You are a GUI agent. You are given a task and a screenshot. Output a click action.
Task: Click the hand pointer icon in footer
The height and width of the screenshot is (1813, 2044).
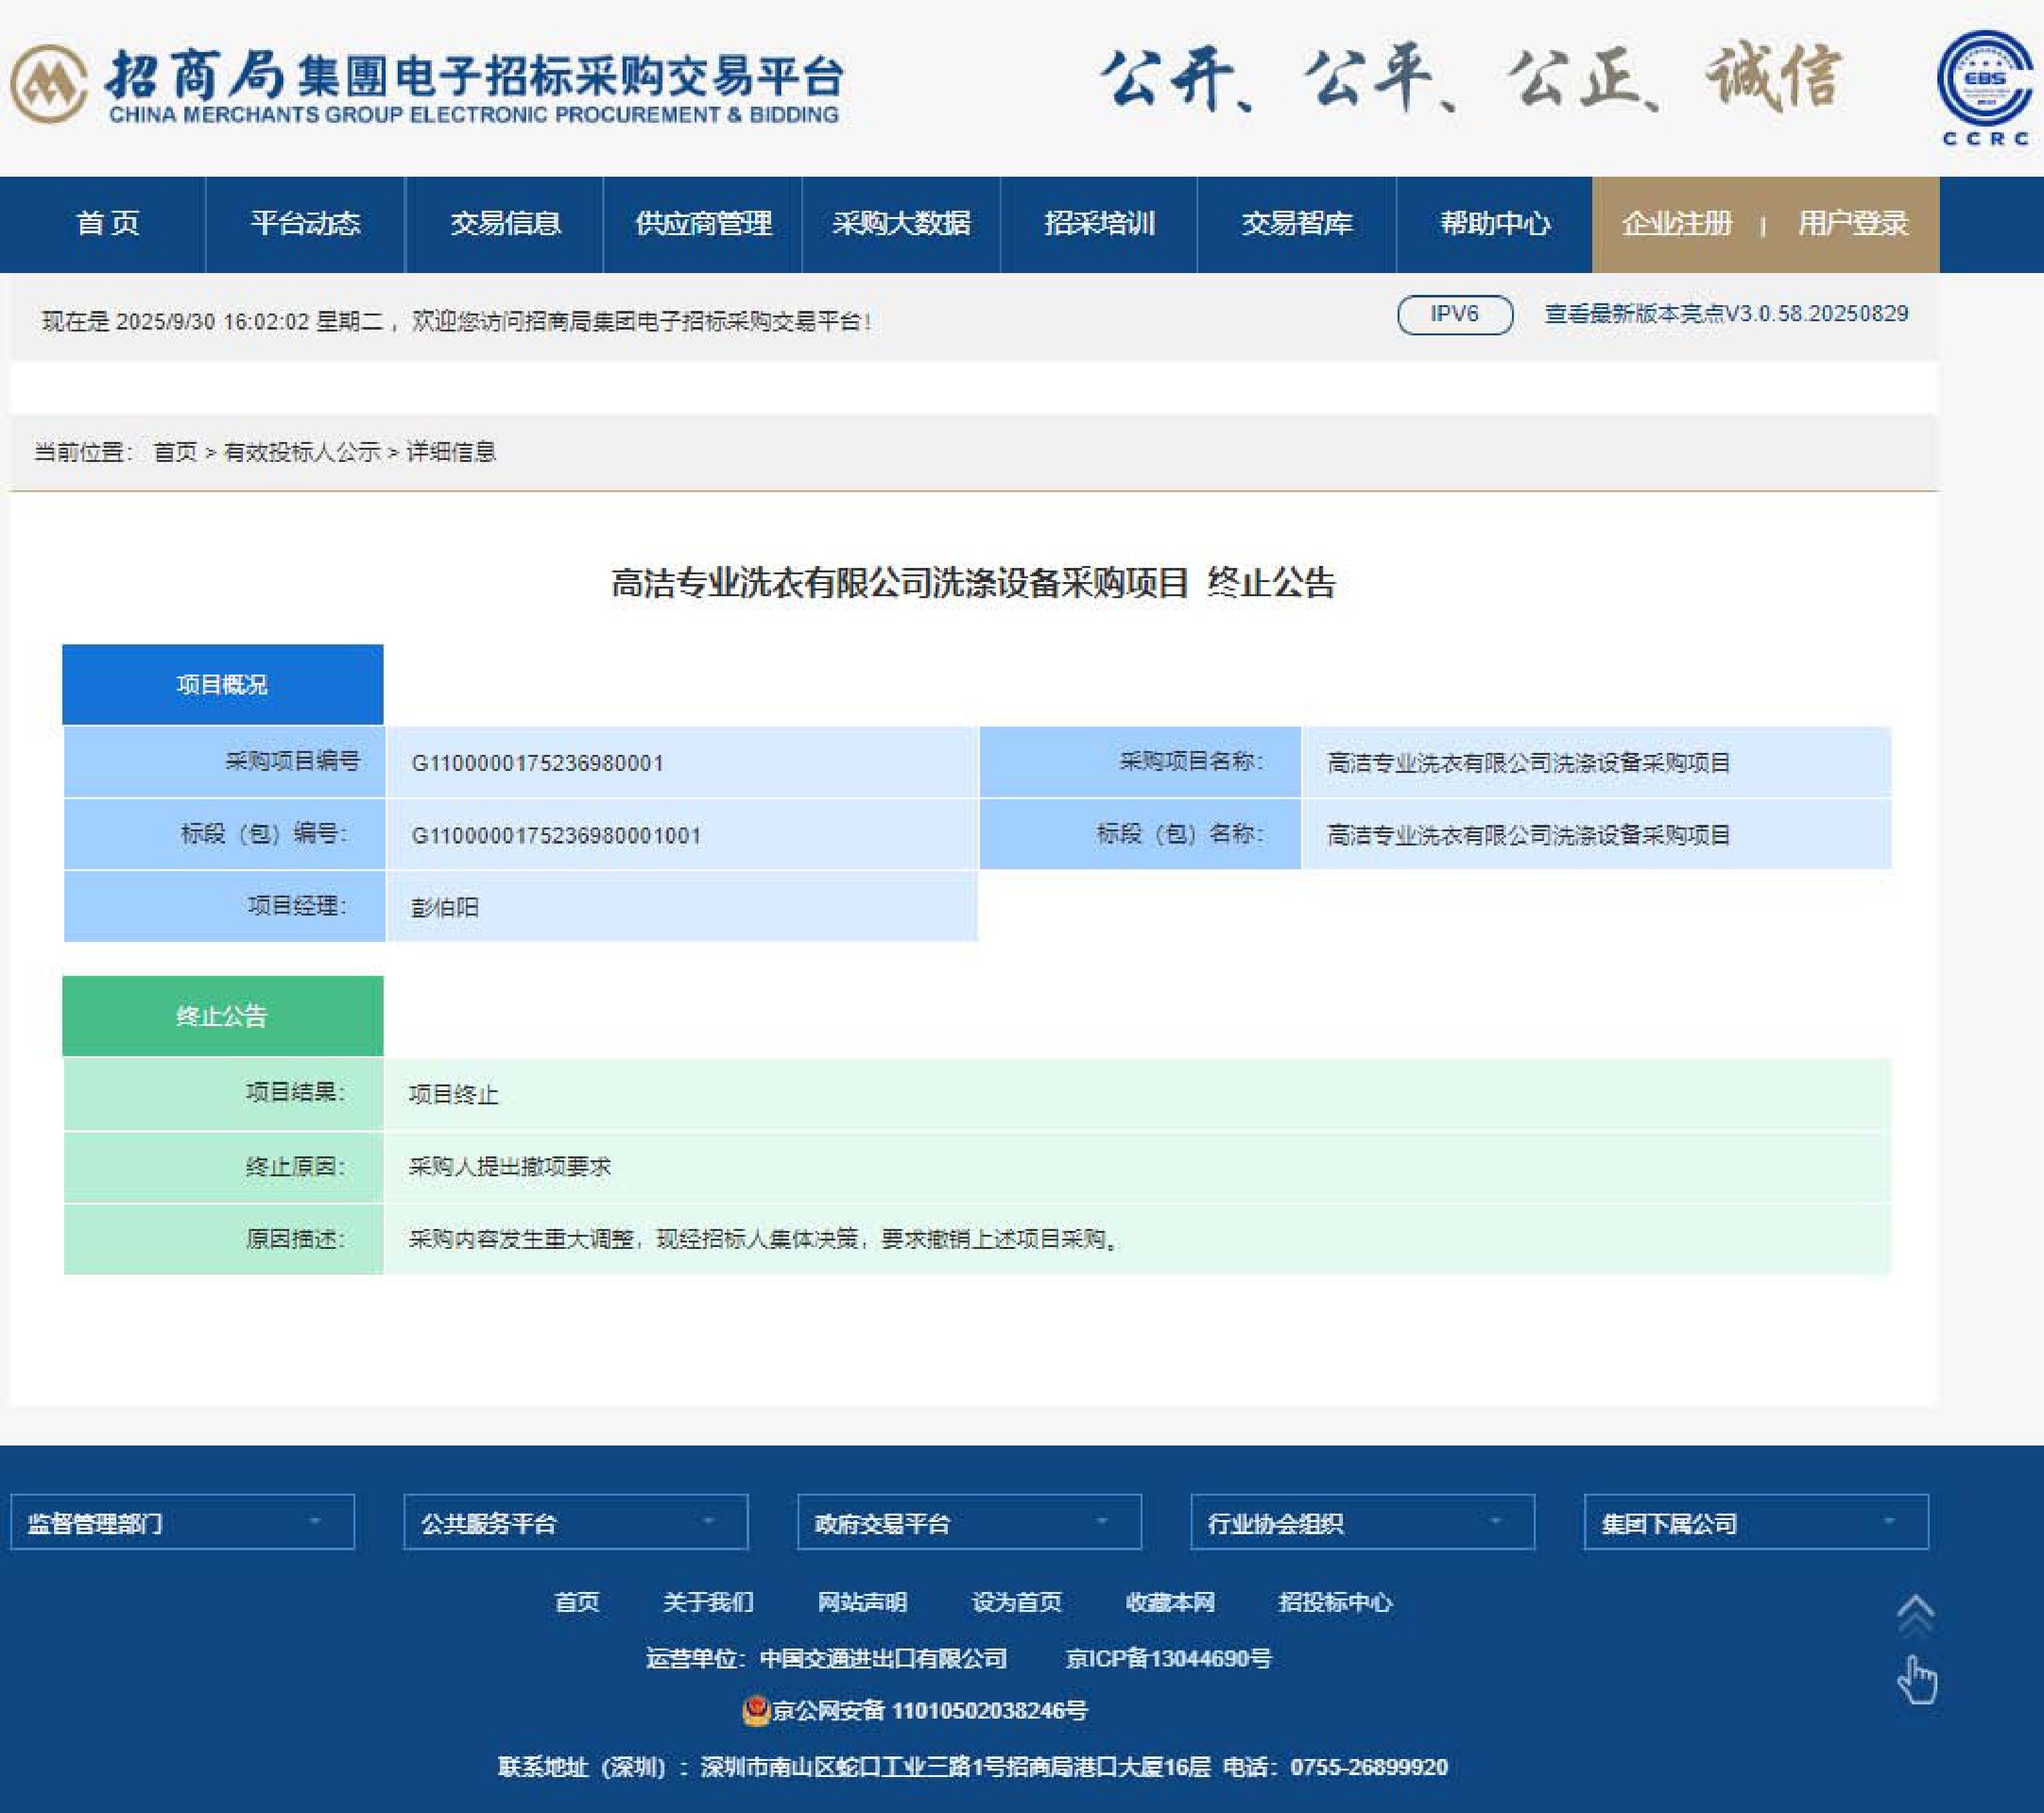point(1916,1680)
